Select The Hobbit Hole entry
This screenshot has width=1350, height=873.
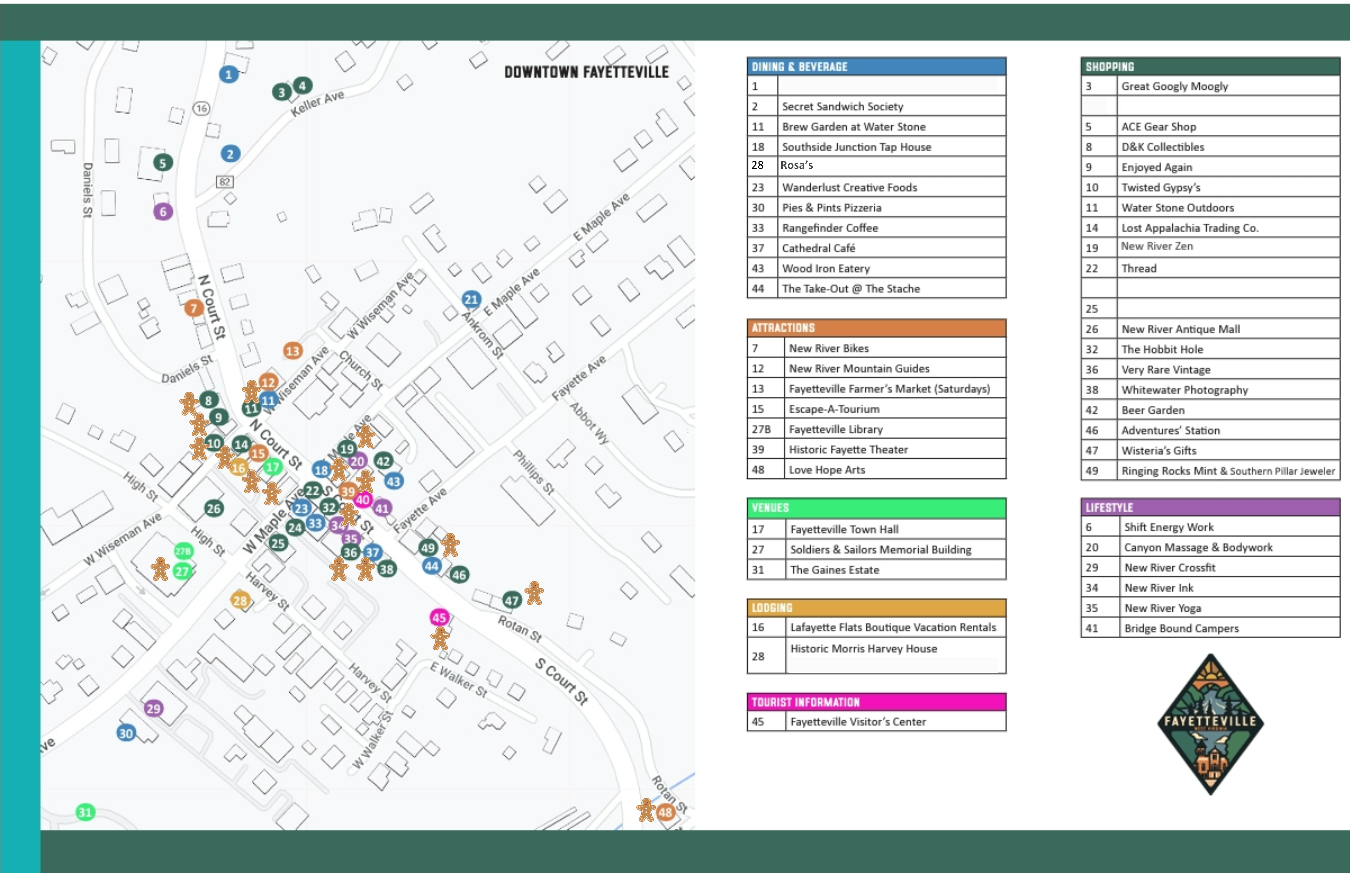1210,349
